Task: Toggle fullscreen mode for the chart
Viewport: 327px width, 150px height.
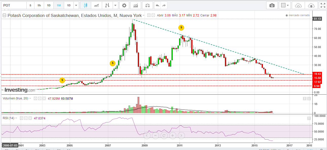Action: pyautogui.click(x=322, y=5)
